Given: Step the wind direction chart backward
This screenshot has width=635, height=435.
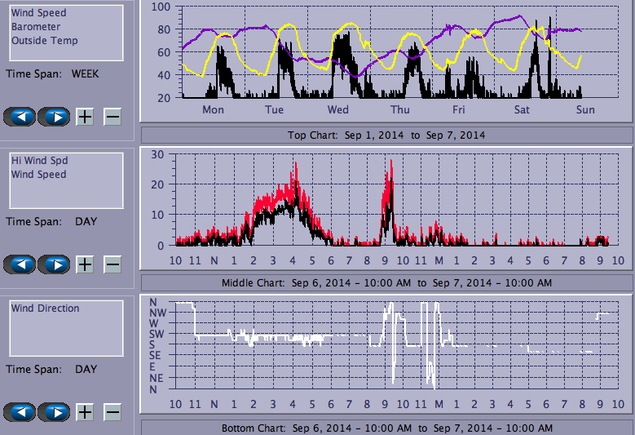Looking at the screenshot, I should click(x=20, y=412).
